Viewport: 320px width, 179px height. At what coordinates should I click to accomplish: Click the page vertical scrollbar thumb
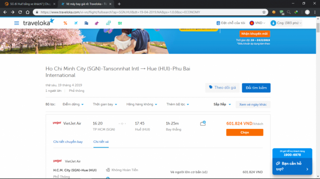coord(318,28)
